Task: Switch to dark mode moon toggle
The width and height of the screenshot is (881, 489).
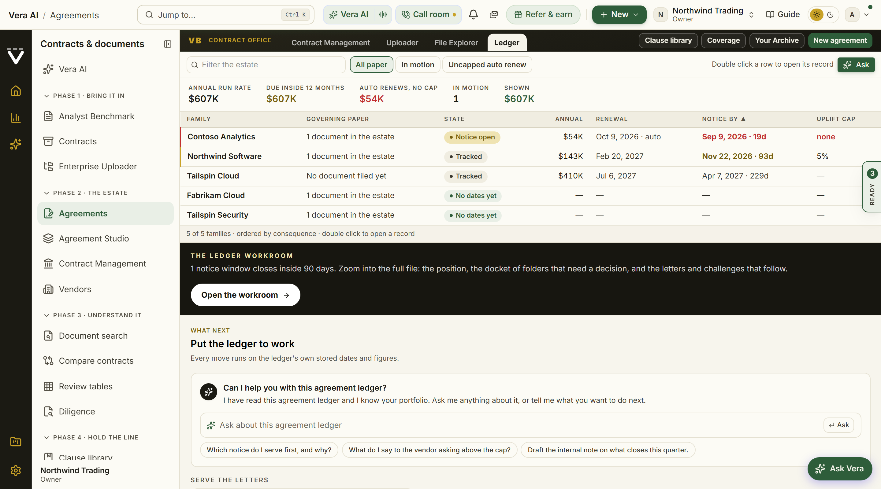Action: coord(831,15)
